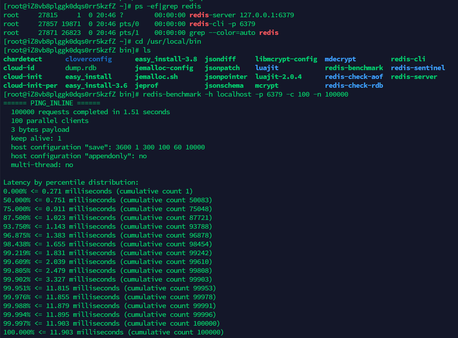Click the 'luajit' entry without version

click(267, 68)
